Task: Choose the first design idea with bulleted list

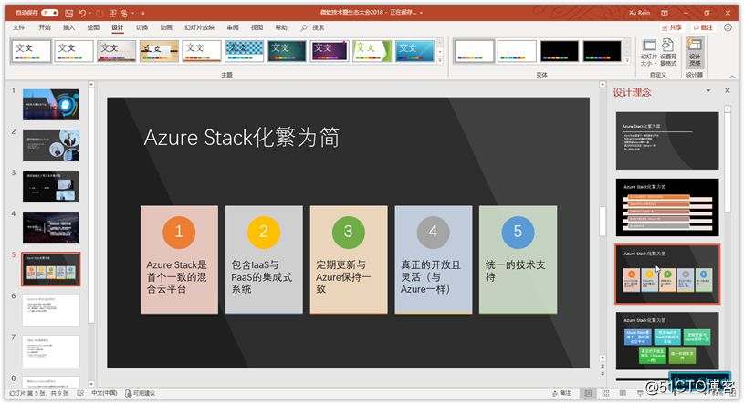Action: [x=667, y=140]
